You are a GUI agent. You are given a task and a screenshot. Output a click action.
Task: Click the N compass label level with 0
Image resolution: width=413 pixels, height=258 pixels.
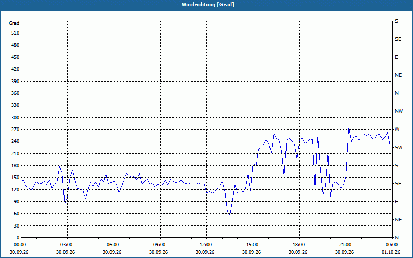point(396,238)
